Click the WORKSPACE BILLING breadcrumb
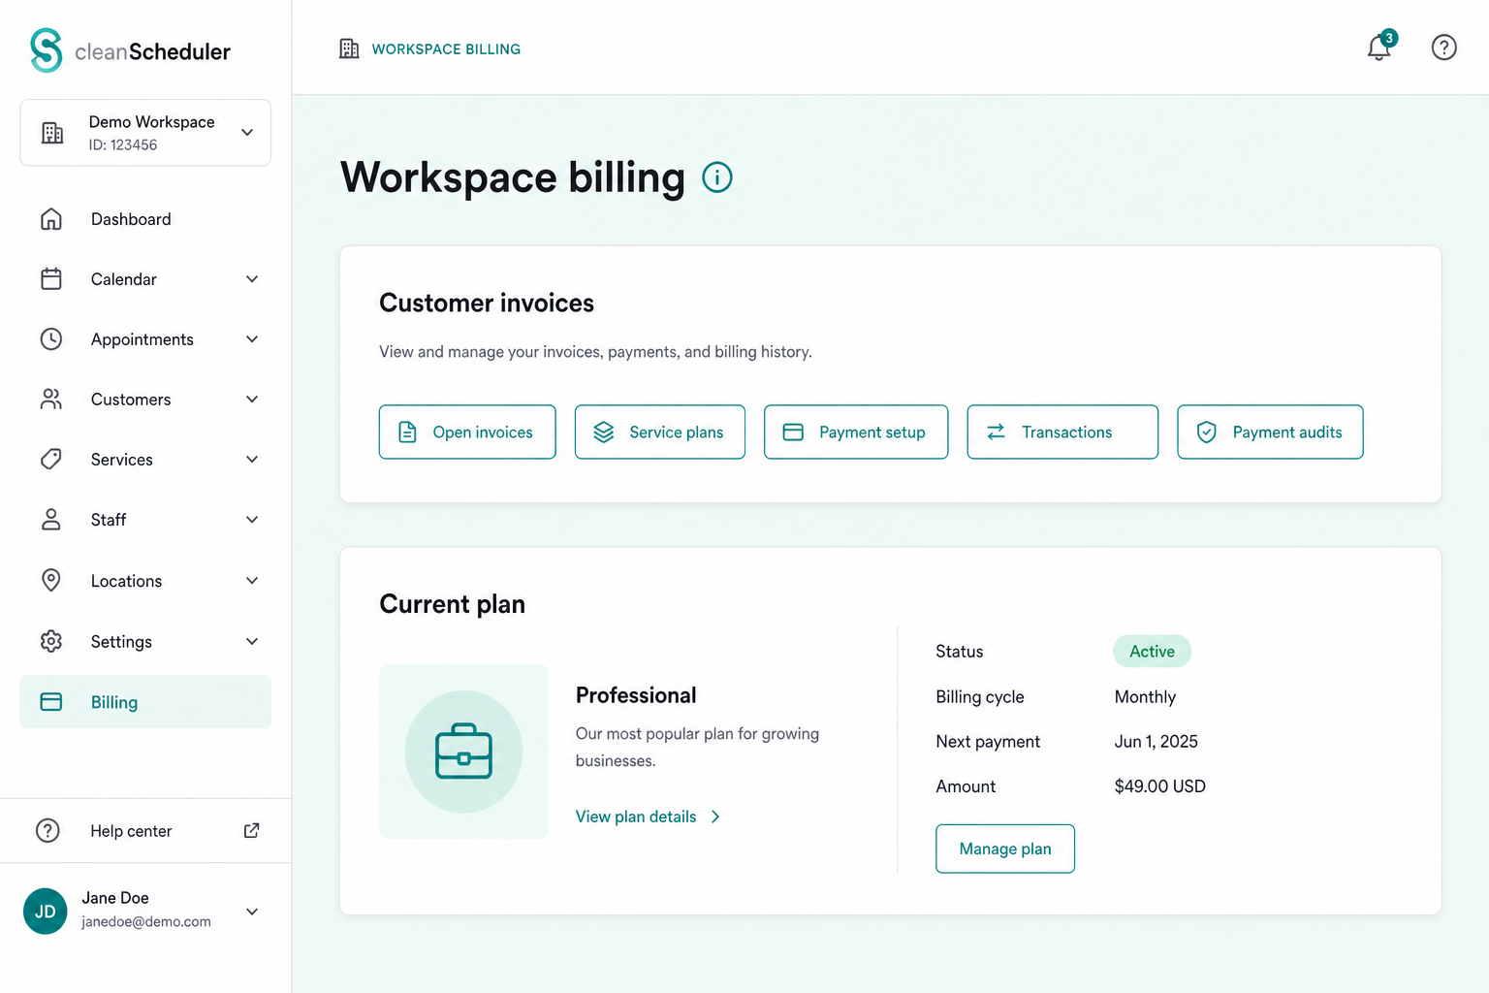This screenshot has width=1489, height=993. (x=446, y=49)
